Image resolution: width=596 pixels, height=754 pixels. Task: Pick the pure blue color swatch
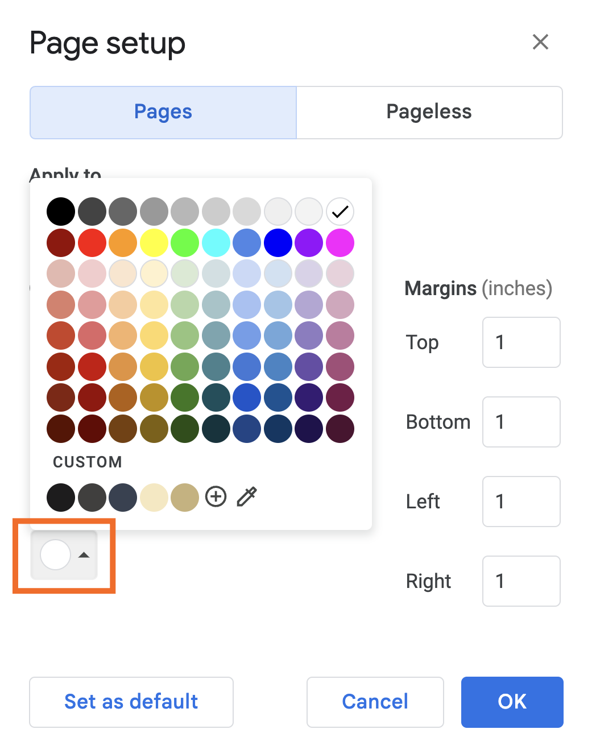(x=278, y=242)
